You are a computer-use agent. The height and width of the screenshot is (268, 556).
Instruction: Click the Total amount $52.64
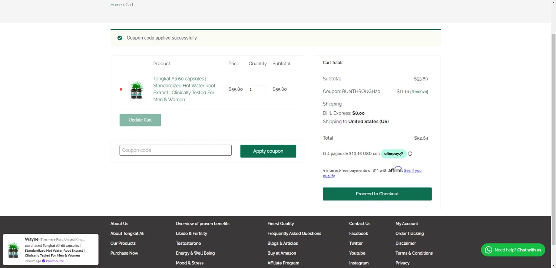click(x=421, y=138)
